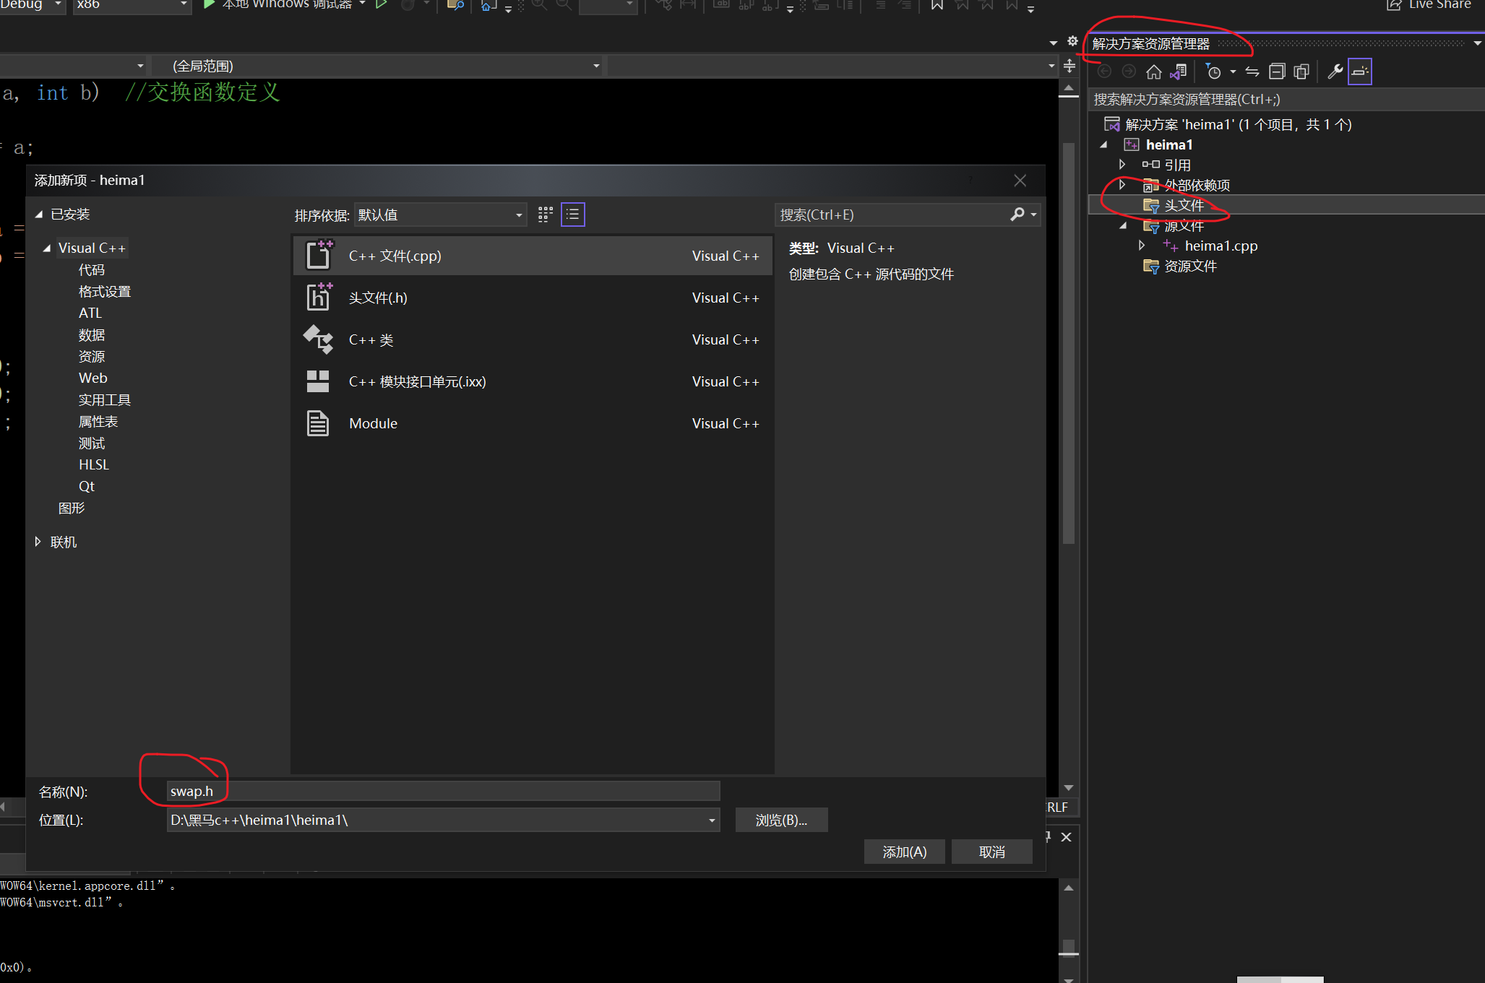Click magnifier icon in dialog search box
Image resolution: width=1485 pixels, height=983 pixels.
pyautogui.click(x=1017, y=215)
